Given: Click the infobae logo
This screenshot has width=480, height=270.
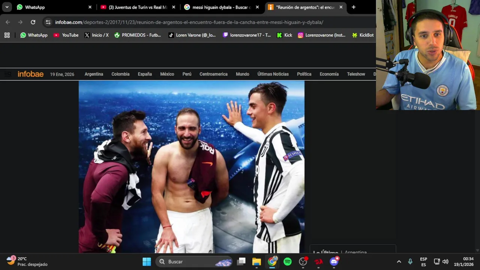Looking at the screenshot, I should [31, 74].
